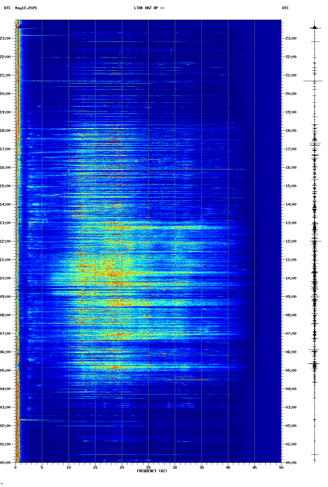Screen dimensions: 328x487
Task: Click the date label 'May12,2025'
Action: pyautogui.click(x=26, y=8)
